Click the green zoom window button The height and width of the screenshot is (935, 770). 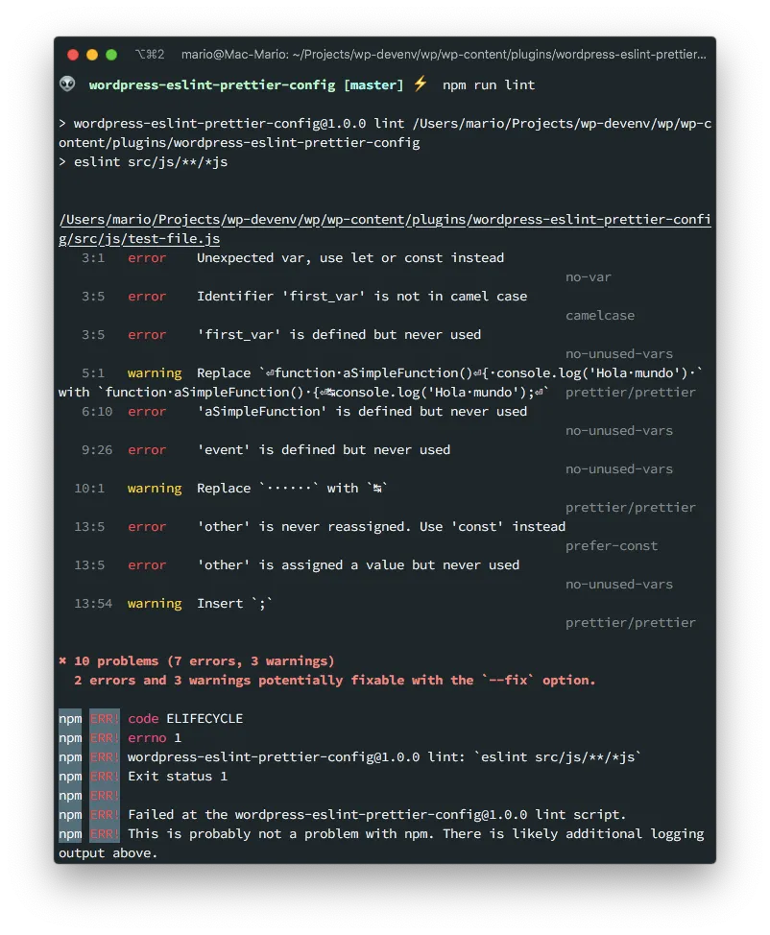111,55
